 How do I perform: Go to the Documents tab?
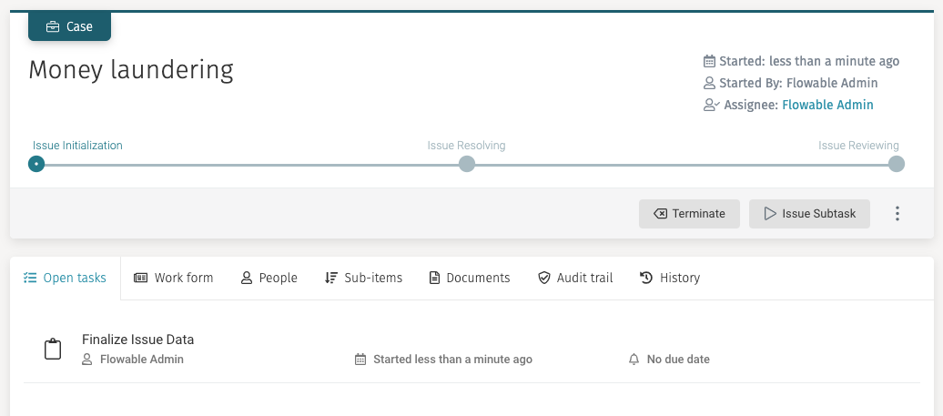469,278
